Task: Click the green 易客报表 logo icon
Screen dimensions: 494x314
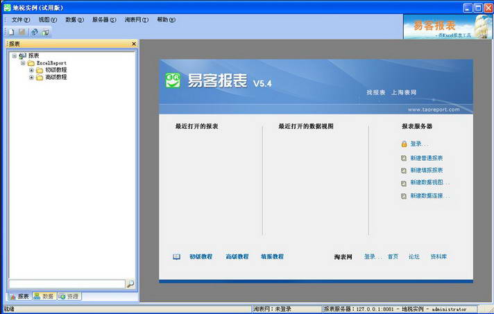Action: (x=173, y=80)
